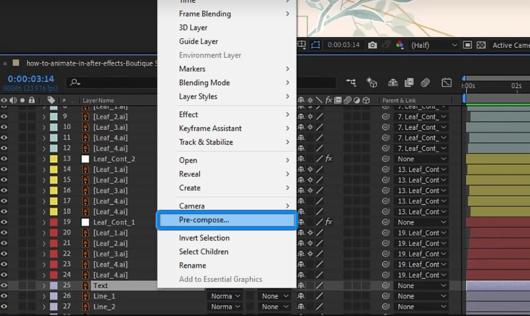Click the parent pick whip for layer 13
The height and width of the screenshot is (316, 530).
tap(385, 159)
